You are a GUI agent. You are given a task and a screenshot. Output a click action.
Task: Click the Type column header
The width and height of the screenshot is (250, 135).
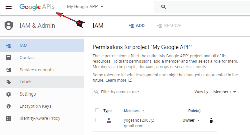pyautogui.click(x=107, y=111)
